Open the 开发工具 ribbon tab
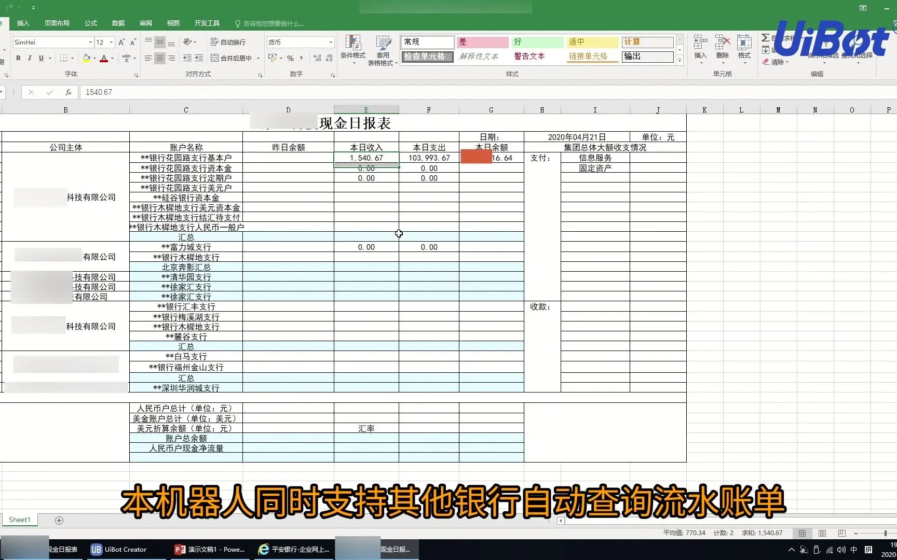897x560 pixels. pyautogui.click(x=207, y=23)
